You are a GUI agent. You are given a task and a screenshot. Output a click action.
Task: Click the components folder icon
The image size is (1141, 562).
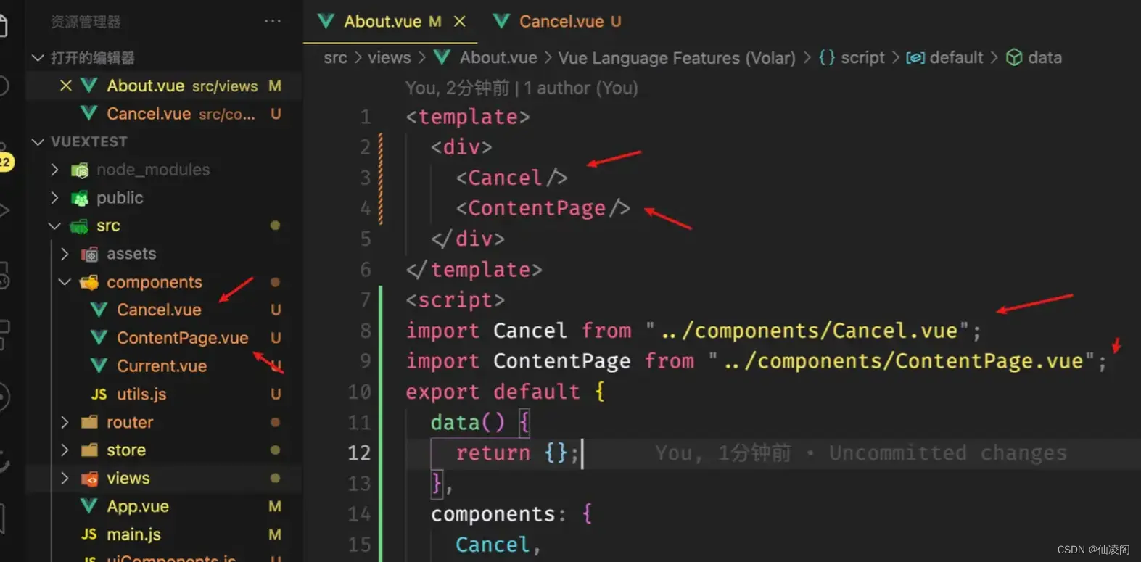pyautogui.click(x=89, y=282)
